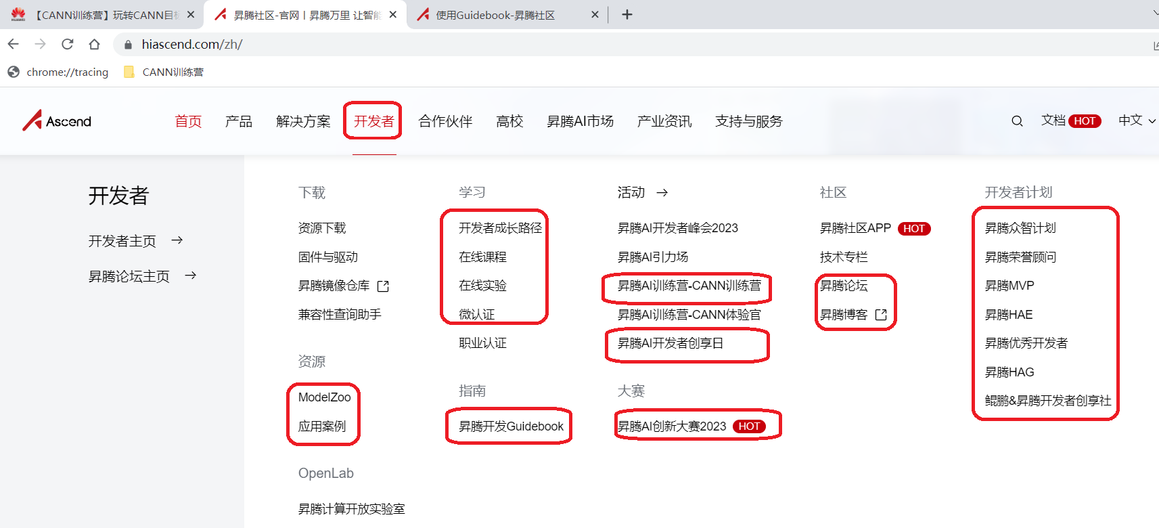The image size is (1159, 528).
Task: Click the arrow next to 昇腾论坛主页
Action: point(191,276)
